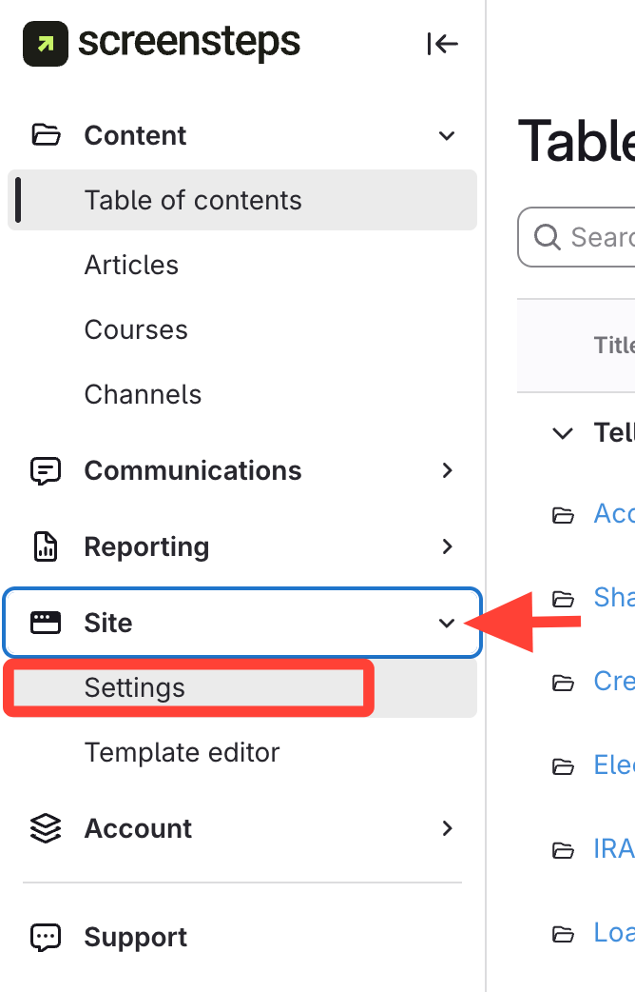Screen dimensions: 635x992
Task: Expand the Communications section chevron
Action: [x=447, y=470]
